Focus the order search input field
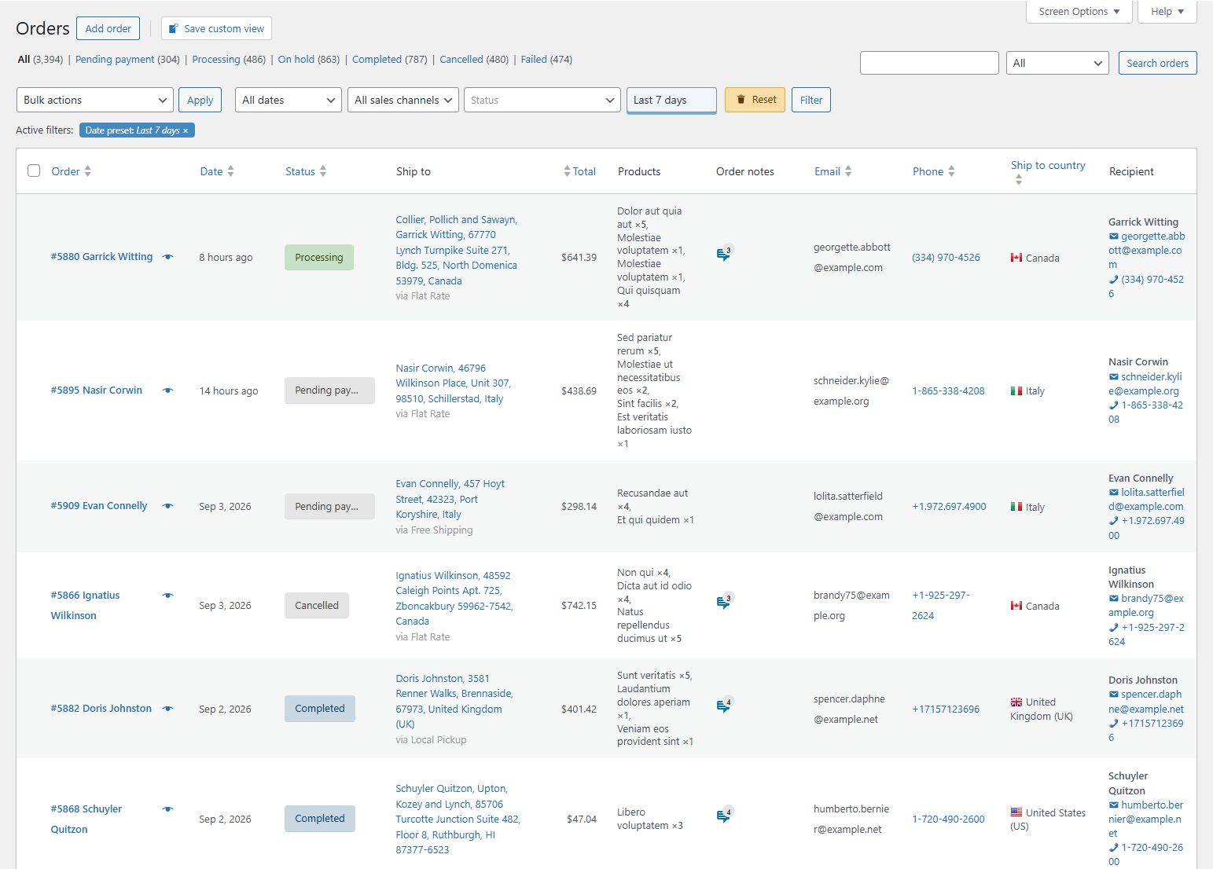The image size is (1213, 869). click(x=929, y=63)
